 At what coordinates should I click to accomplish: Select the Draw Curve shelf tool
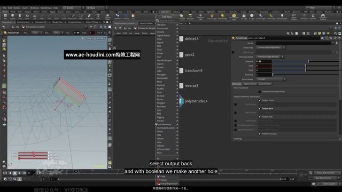pyautogui.click(x=73, y=17)
